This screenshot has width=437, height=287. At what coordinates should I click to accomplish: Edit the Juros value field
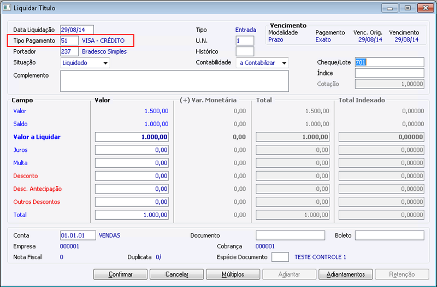132,150
